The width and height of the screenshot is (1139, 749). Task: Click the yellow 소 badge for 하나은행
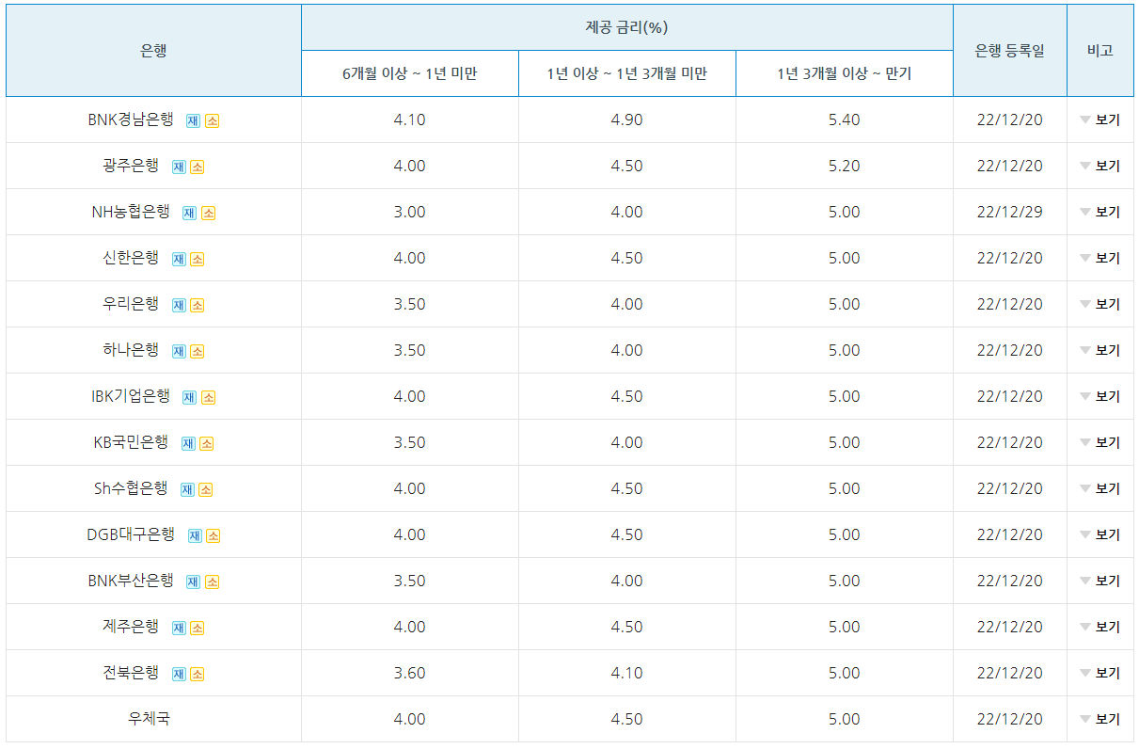coord(197,351)
